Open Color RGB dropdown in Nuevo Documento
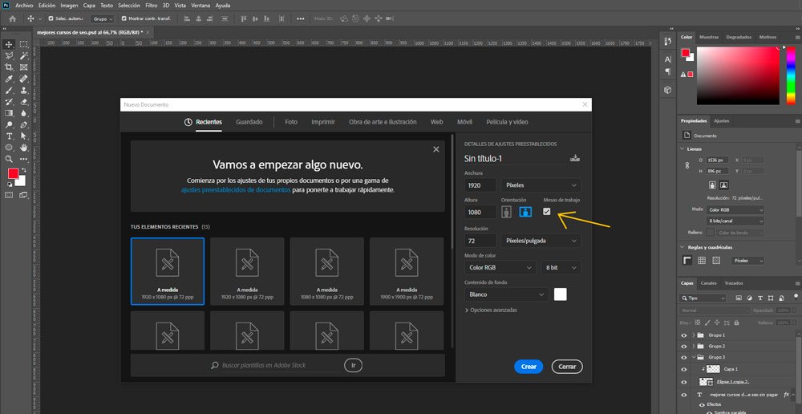Viewport: 802px width, 414px height. click(500, 267)
